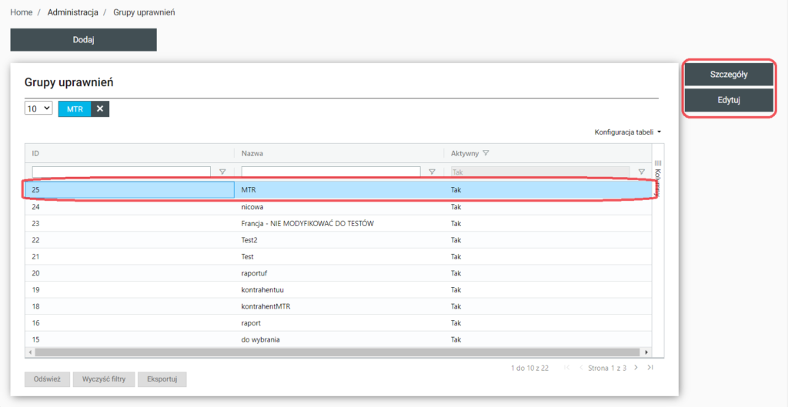Jump to the last page arrow
Image resolution: width=788 pixels, height=407 pixels.
pos(650,368)
